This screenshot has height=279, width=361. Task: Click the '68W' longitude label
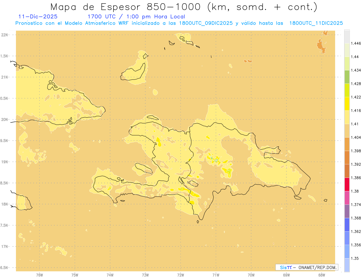tap(322, 275)
